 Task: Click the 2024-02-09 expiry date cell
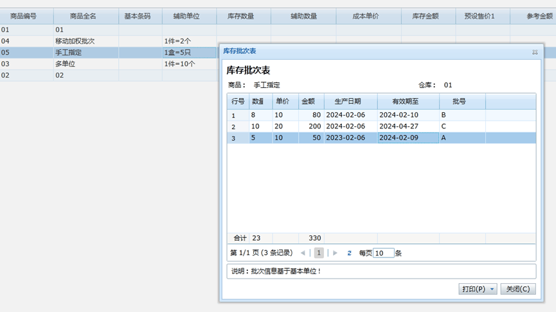click(408, 138)
